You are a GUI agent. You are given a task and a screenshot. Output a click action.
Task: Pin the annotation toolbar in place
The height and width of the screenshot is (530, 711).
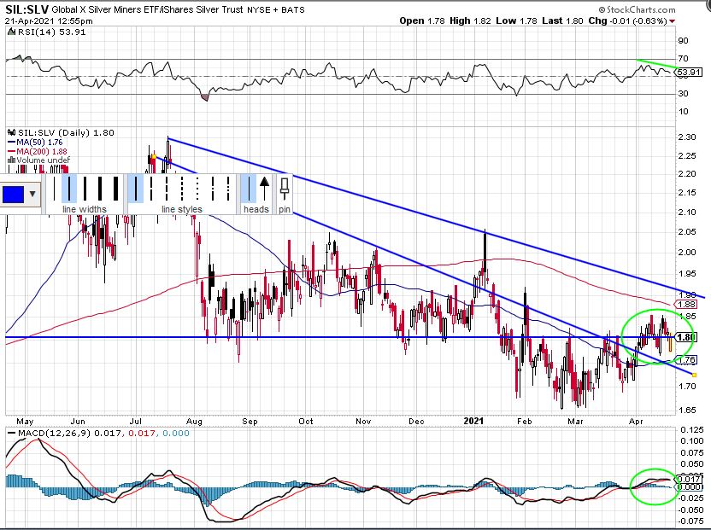point(285,189)
